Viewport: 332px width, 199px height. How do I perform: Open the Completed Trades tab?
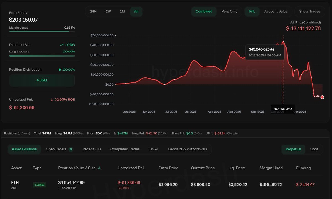(125, 149)
